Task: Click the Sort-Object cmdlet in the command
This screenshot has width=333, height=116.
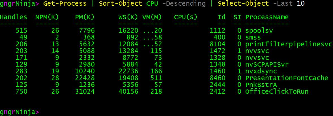Action: [x=120, y=4]
